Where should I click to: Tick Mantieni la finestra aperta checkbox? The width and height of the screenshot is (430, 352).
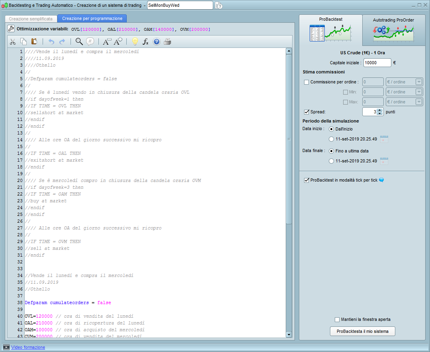coord(338,320)
